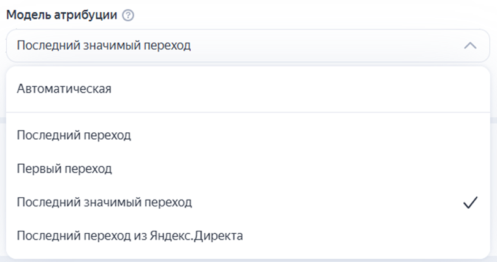
Task: Open the attribution model tooltip question mark
Action: [128, 16]
